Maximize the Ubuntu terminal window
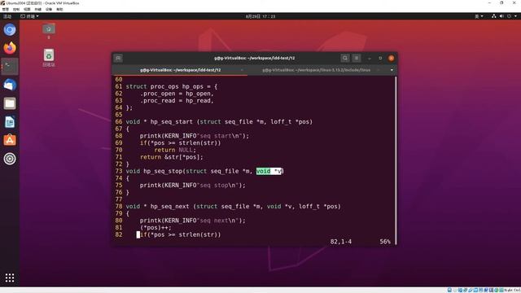 [380, 58]
